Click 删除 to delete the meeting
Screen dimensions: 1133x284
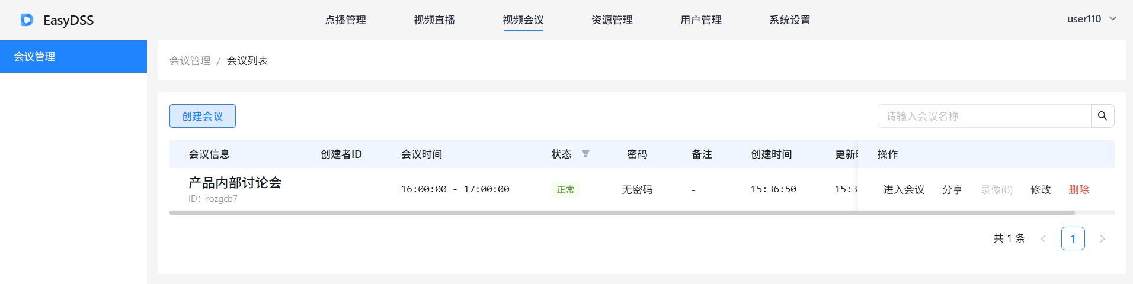(x=1079, y=190)
